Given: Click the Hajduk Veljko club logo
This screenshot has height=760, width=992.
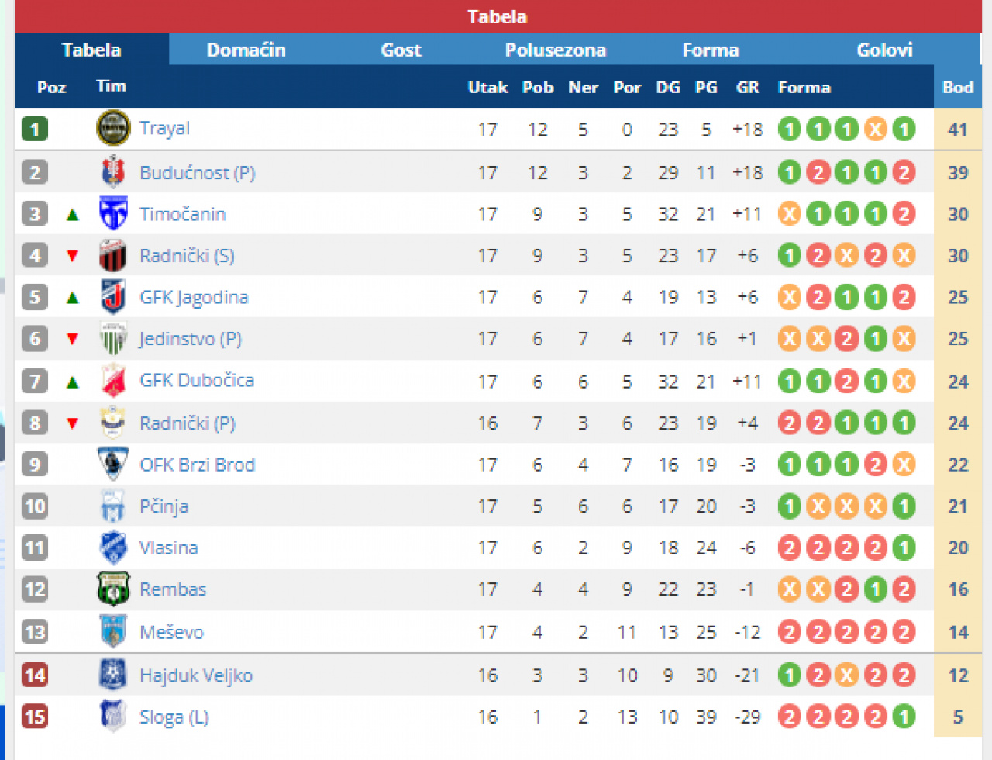Looking at the screenshot, I should click(x=113, y=675).
